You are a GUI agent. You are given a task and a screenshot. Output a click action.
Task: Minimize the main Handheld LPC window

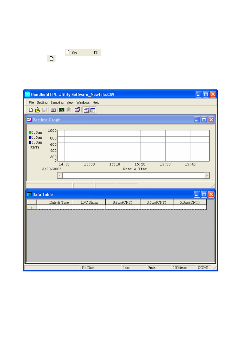[199, 94]
